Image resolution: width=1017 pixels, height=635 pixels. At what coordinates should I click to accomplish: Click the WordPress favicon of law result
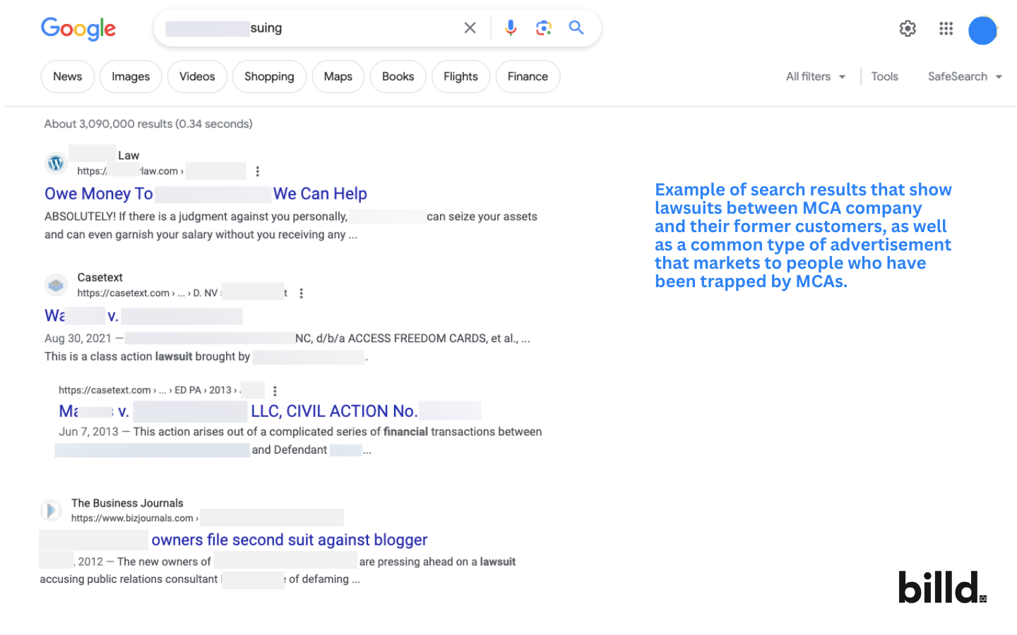[56, 163]
